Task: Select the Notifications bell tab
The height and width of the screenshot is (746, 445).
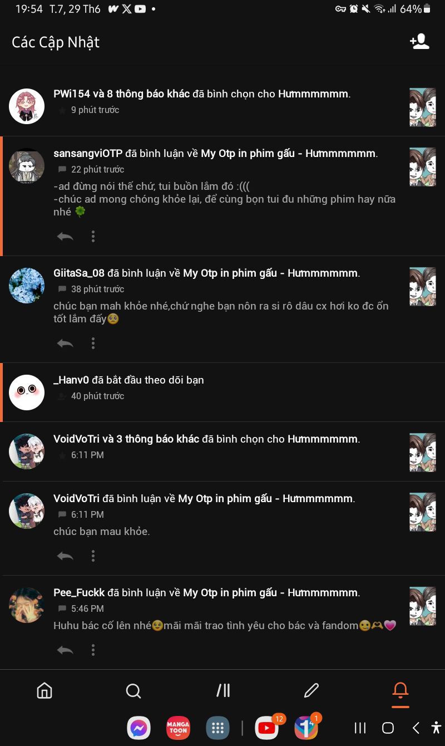Action: pyautogui.click(x=400, y=691)
